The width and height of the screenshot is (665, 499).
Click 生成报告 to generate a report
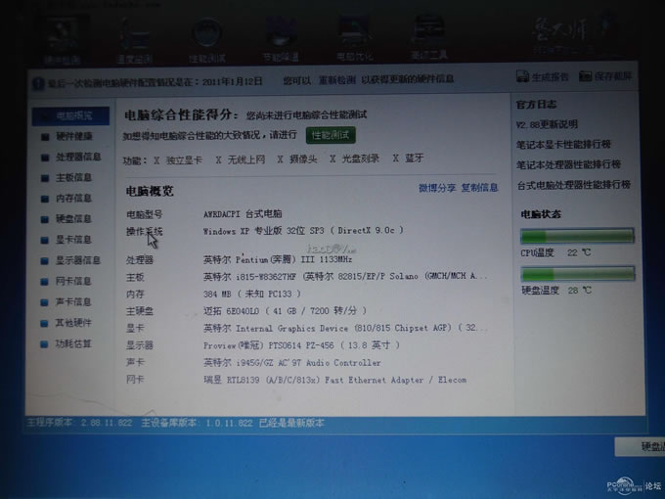tap(543, 76)
